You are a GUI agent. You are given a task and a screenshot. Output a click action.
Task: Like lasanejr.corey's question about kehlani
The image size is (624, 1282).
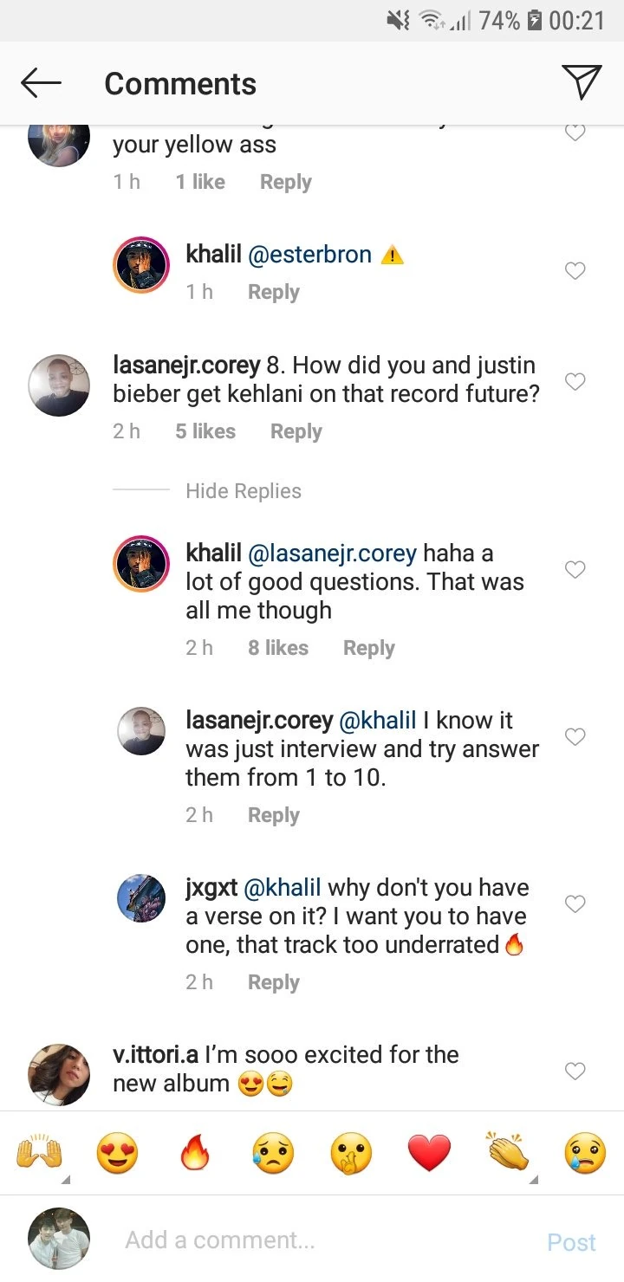pos(575,381)
